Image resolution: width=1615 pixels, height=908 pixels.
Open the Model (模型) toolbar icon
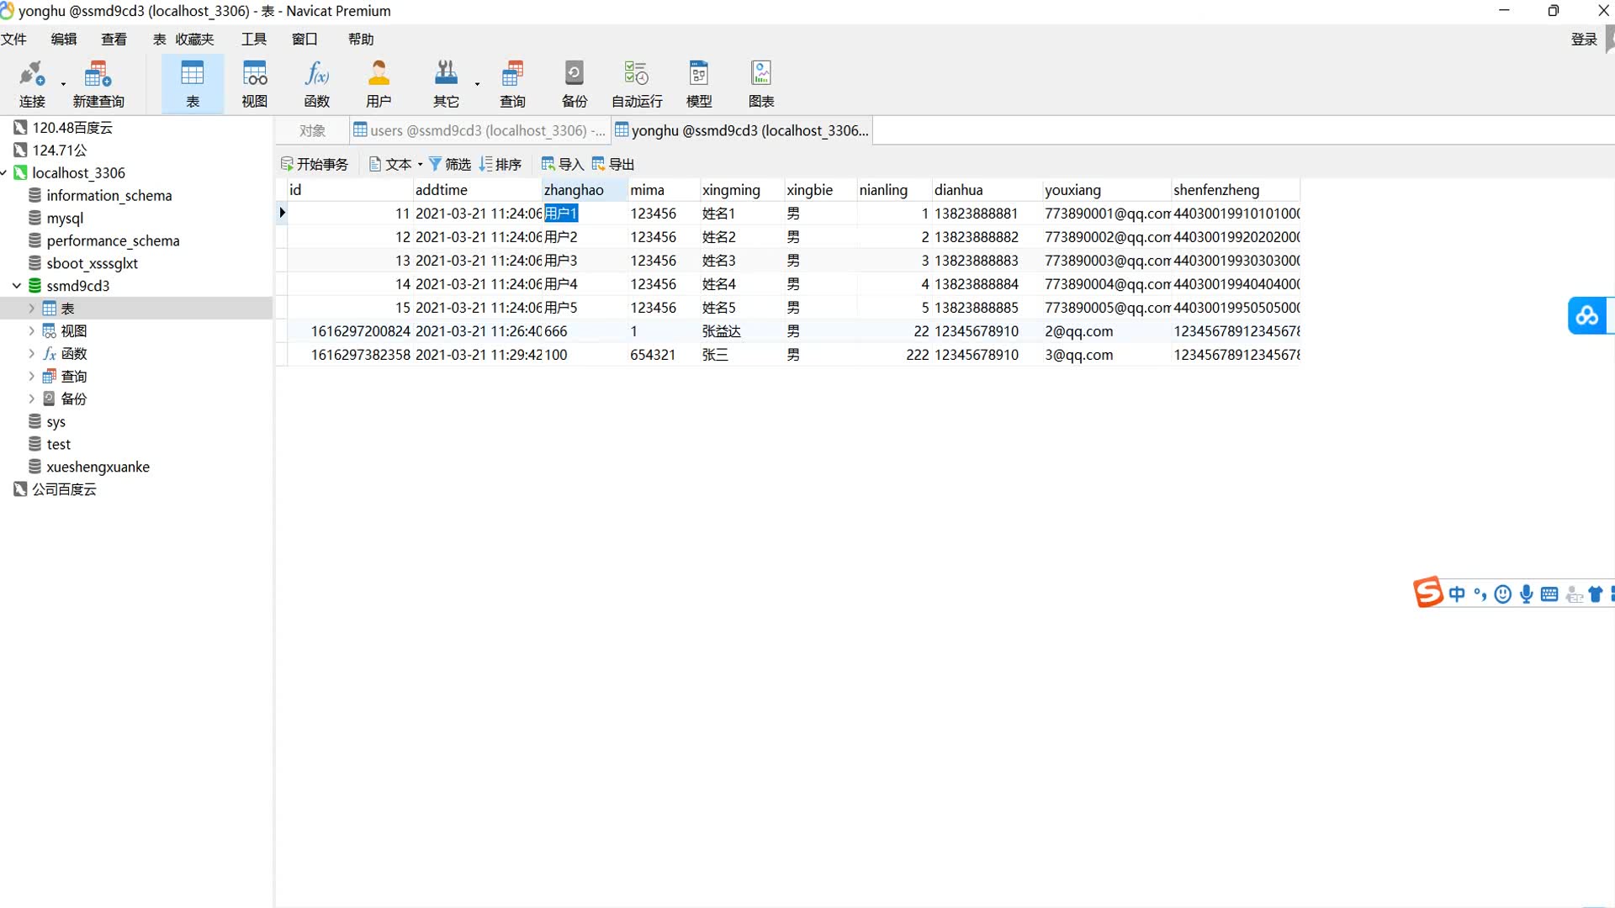698,83
